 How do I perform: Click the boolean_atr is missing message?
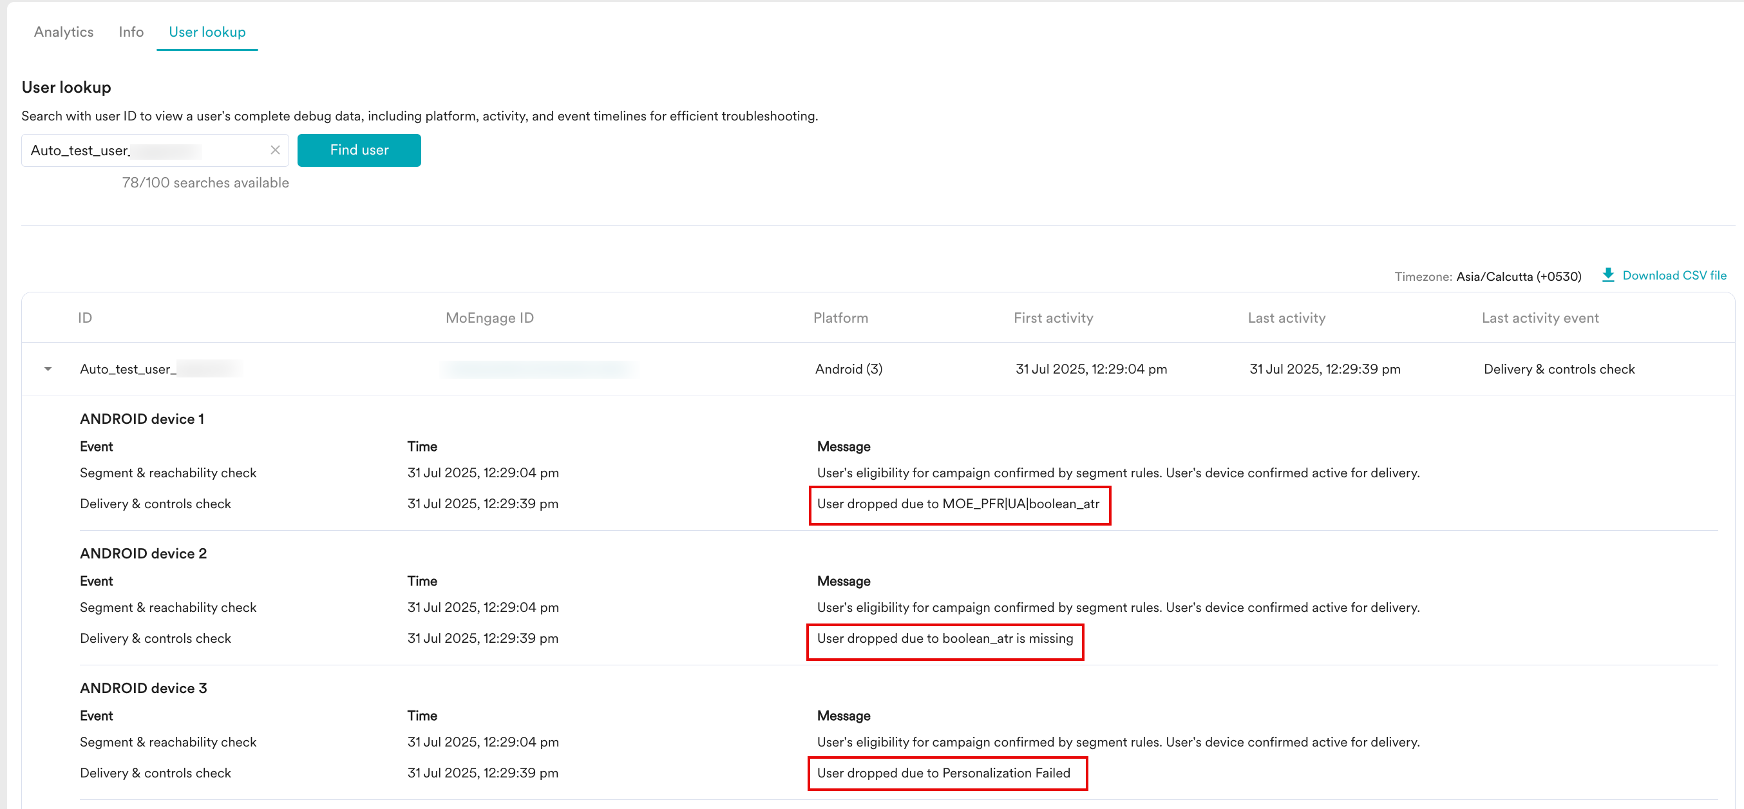tap(944, 638)
